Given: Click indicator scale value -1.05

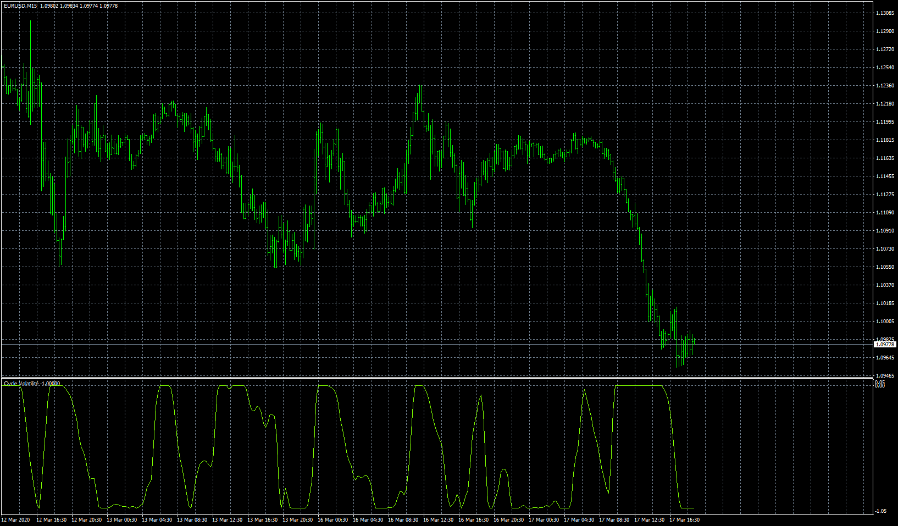Looking at the screenshot, I should [x=880, y=511].
